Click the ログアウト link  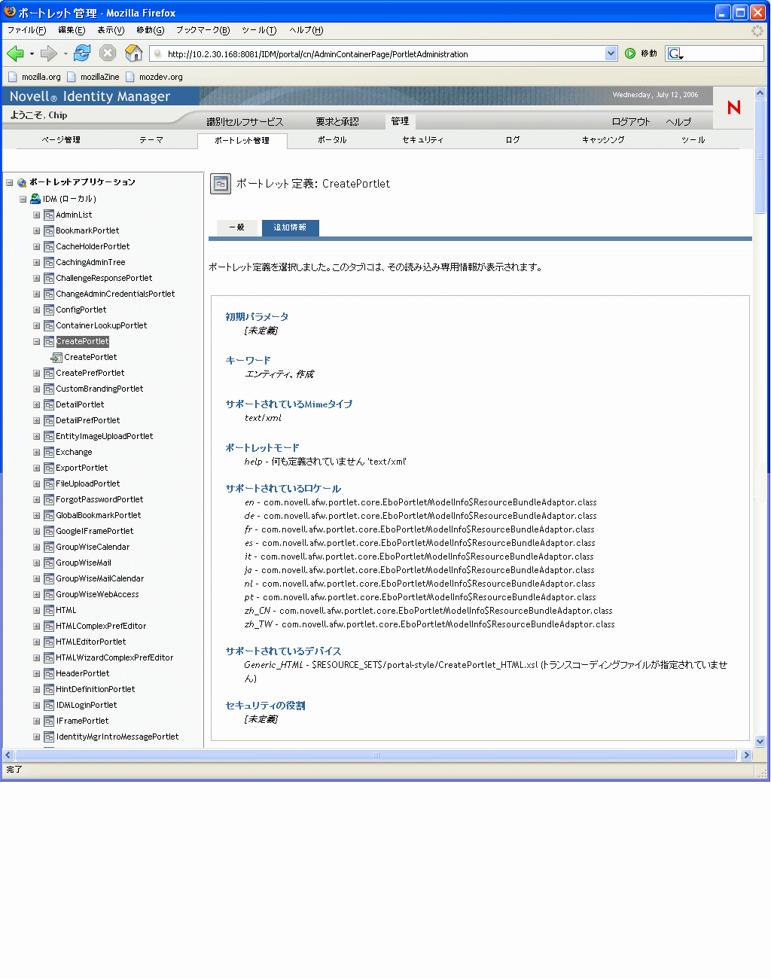click(631, 122)
